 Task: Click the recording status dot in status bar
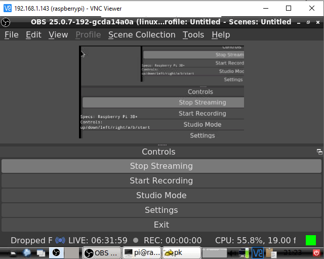(136, 240)
